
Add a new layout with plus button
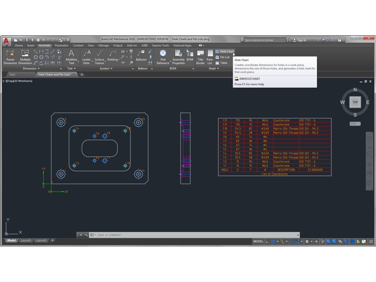[53, 240]
